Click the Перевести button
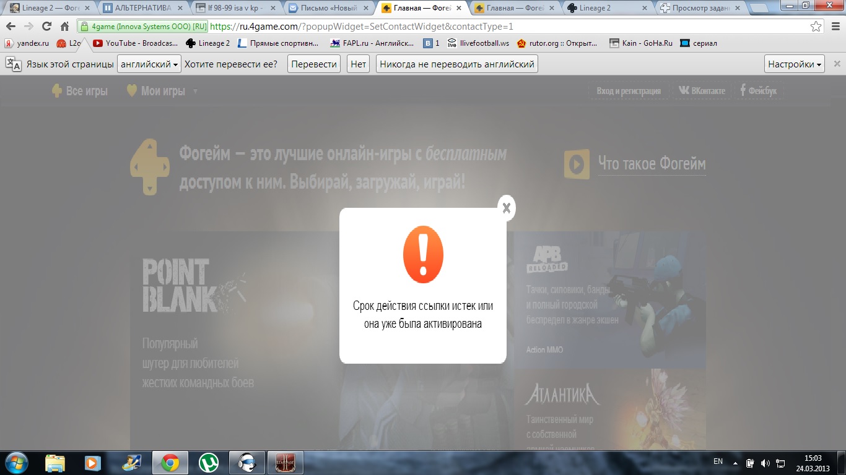The image size is (846, 475). (314, 64)
